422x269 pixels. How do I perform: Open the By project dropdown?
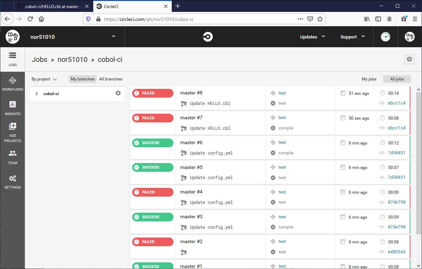point(44,79)
